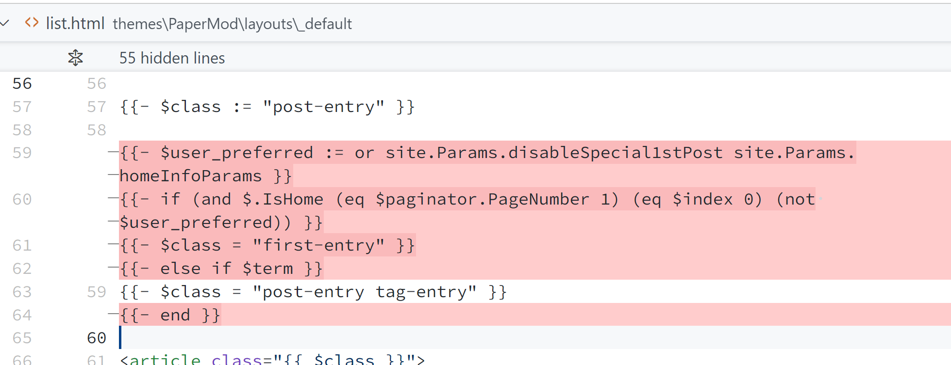Select new line number 59
The width and height of the screenshot is (951, 365).
[97, 292]
